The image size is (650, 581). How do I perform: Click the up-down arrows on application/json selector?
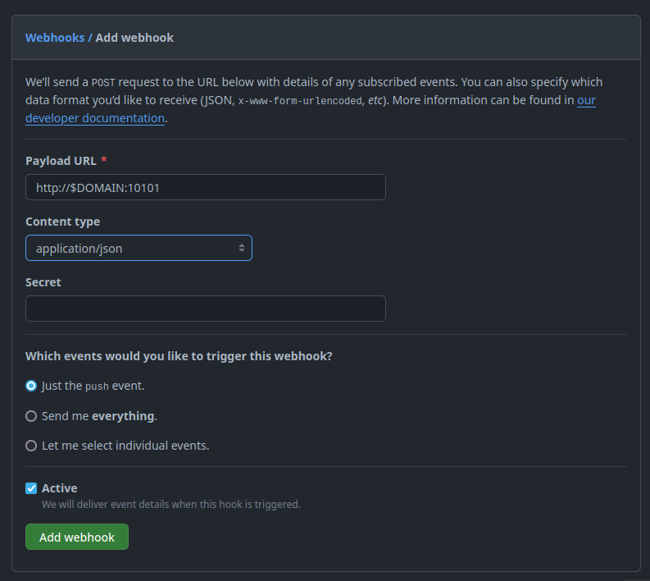[242, 248]
